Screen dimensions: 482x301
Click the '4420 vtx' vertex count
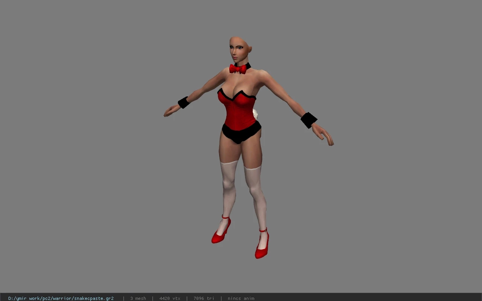(x=170, y=298)
